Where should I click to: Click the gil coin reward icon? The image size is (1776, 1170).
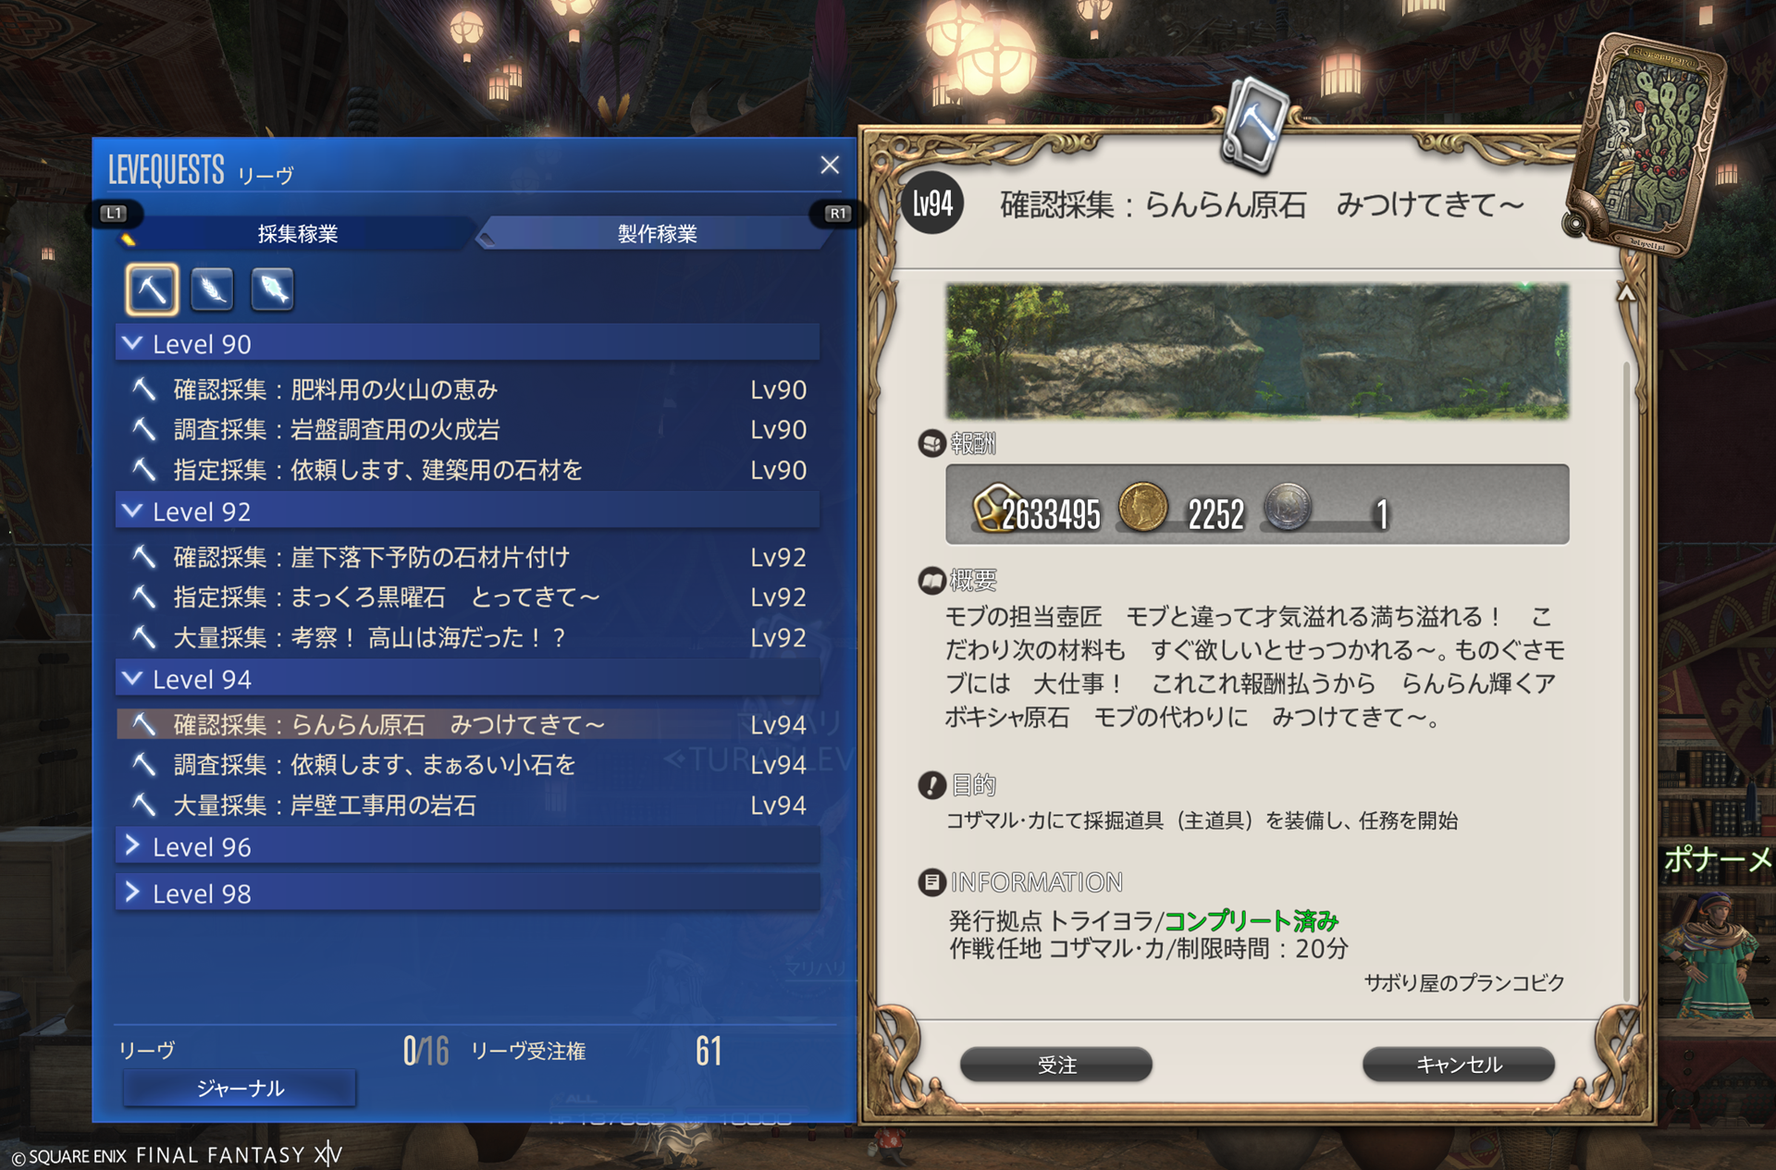click(x=1142, y=507)
